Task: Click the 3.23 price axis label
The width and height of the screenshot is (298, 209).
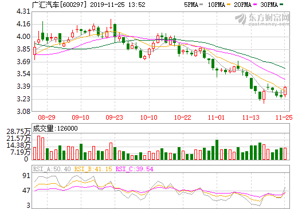Action: (23, 99)
